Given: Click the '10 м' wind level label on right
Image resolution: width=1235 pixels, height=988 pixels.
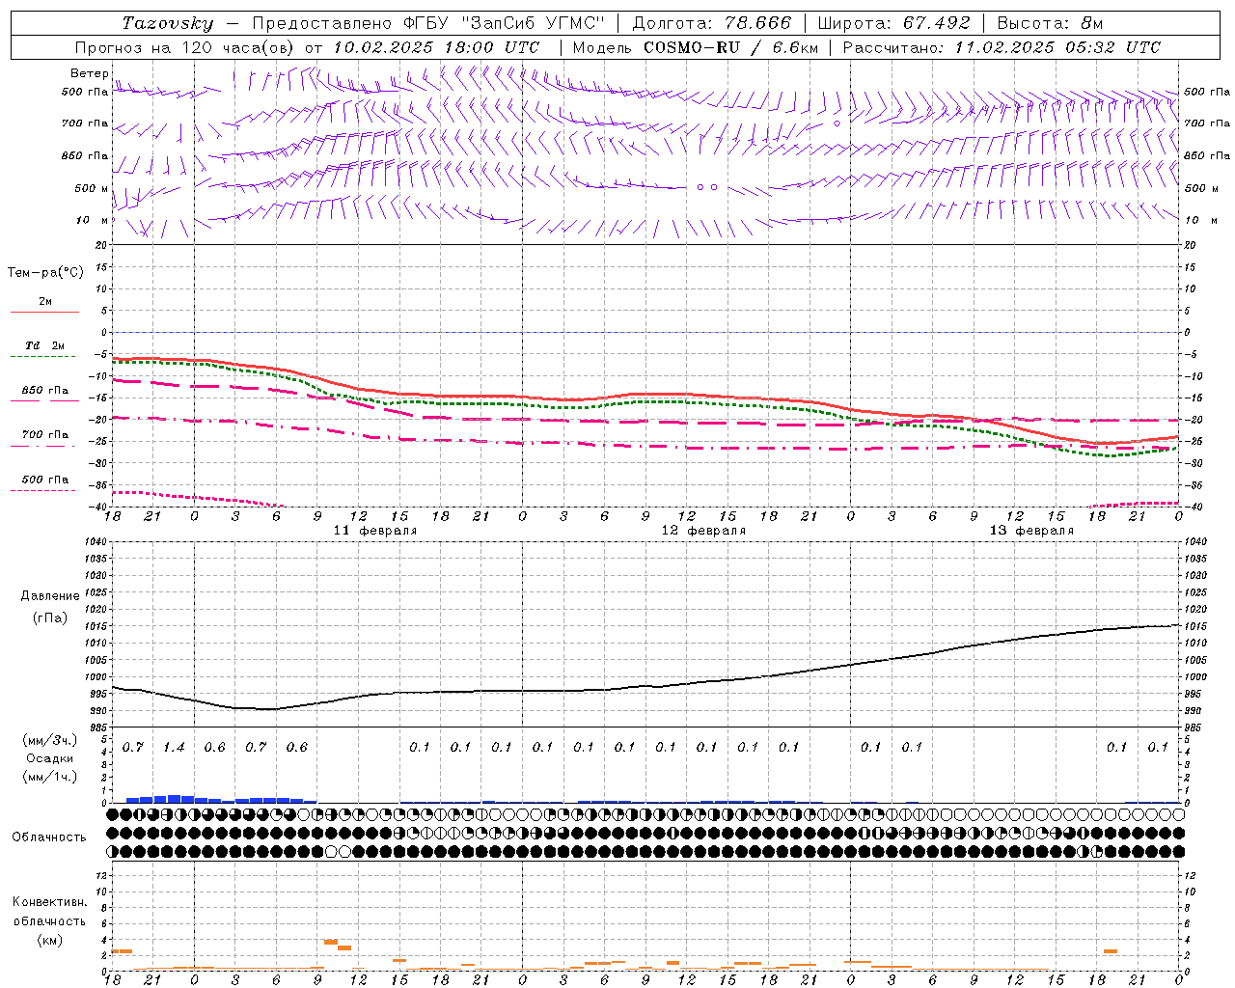Looking at the screenshot, I should tap(1201, 220).
